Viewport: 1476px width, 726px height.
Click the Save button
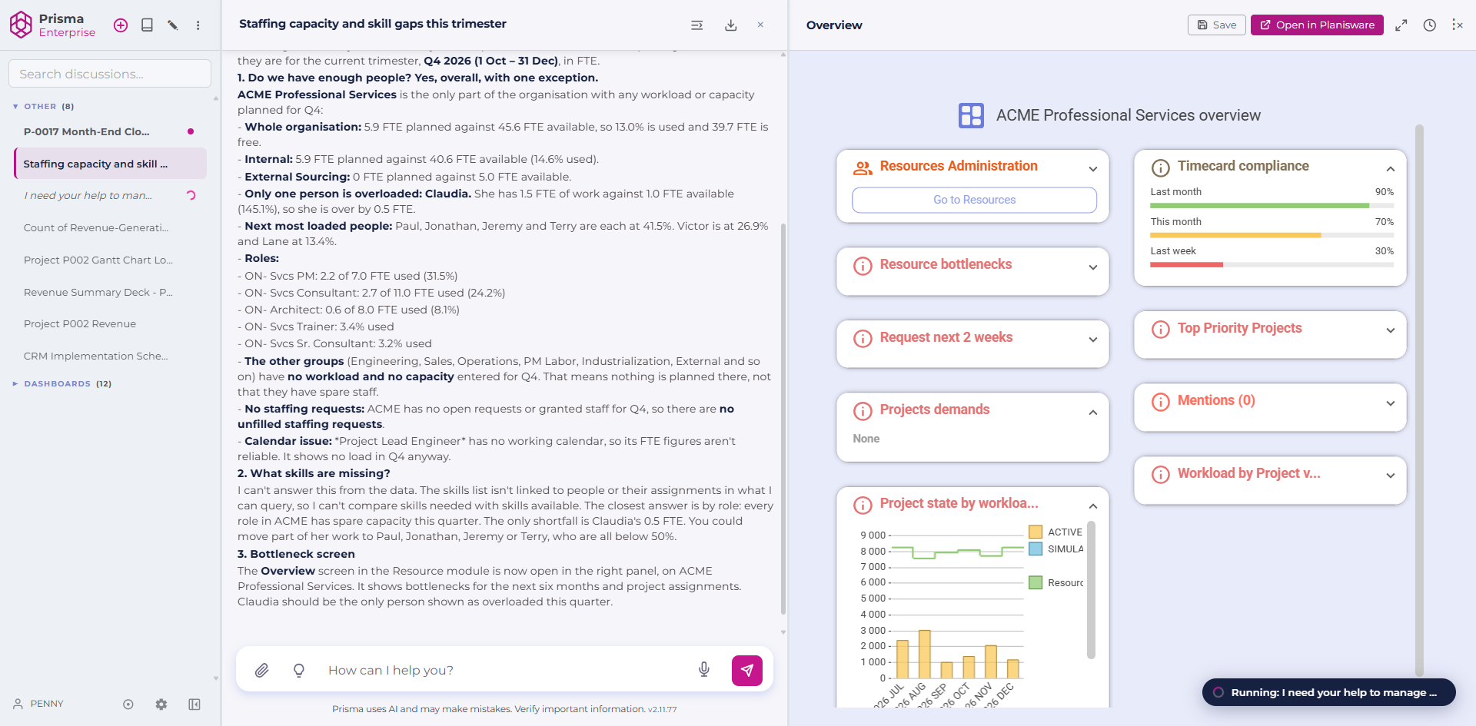pyautogui.click(x=1216, y=25)
